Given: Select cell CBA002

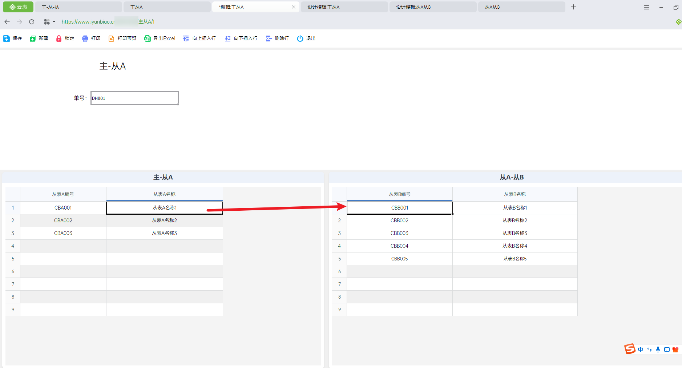Looking at the screenshot, I should click(x=63, y=221).
